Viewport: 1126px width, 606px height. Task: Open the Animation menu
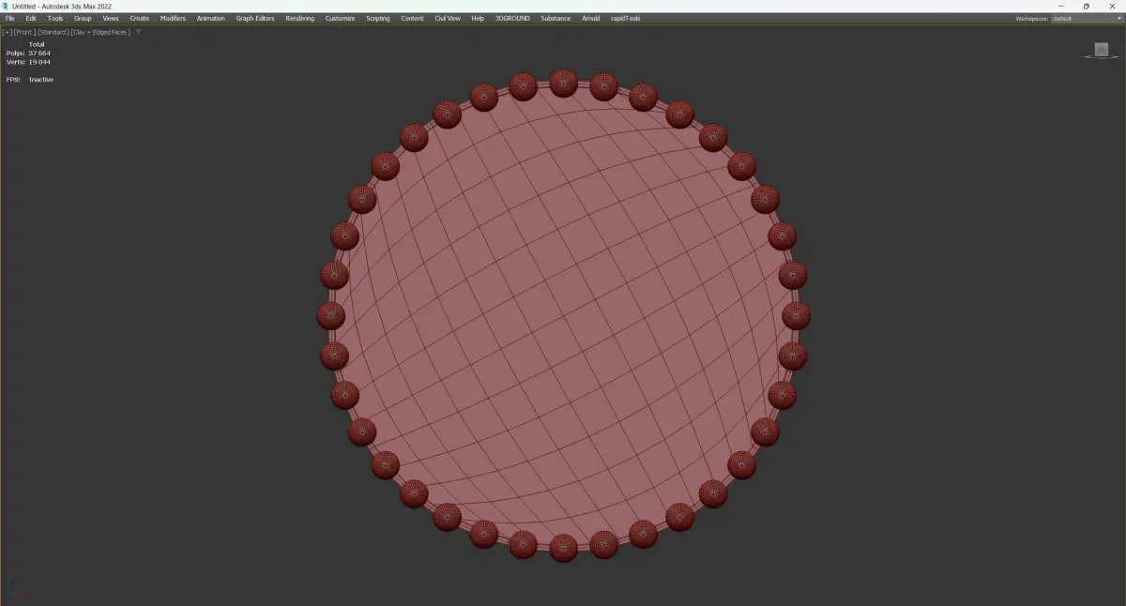(211, 18)
